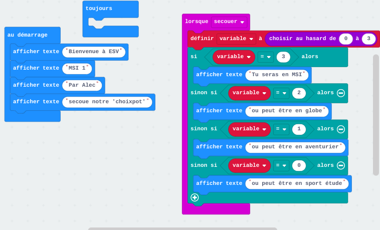This screenshot has height=230, width=380.
Task: Open the variable dropdown in the définir block
Action: pyautogui.click(x=236, y=39)
